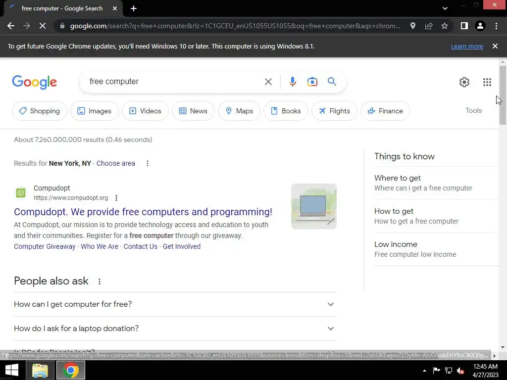The image size is (507, 380).
Task: Open the Who We Are sitelink
Action: [x=100, y=246]
